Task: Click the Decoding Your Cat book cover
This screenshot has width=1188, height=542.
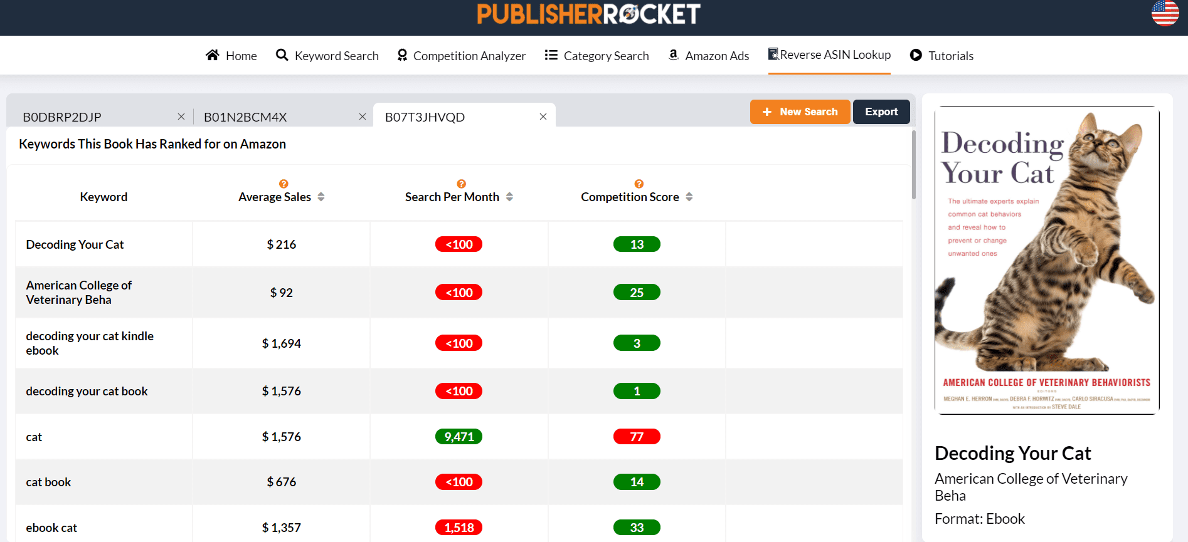Action: 1047,260
